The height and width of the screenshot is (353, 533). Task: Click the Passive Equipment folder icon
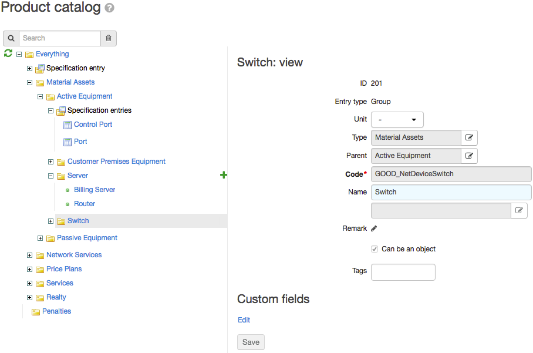pyautogui.click(x=50, y=238)
